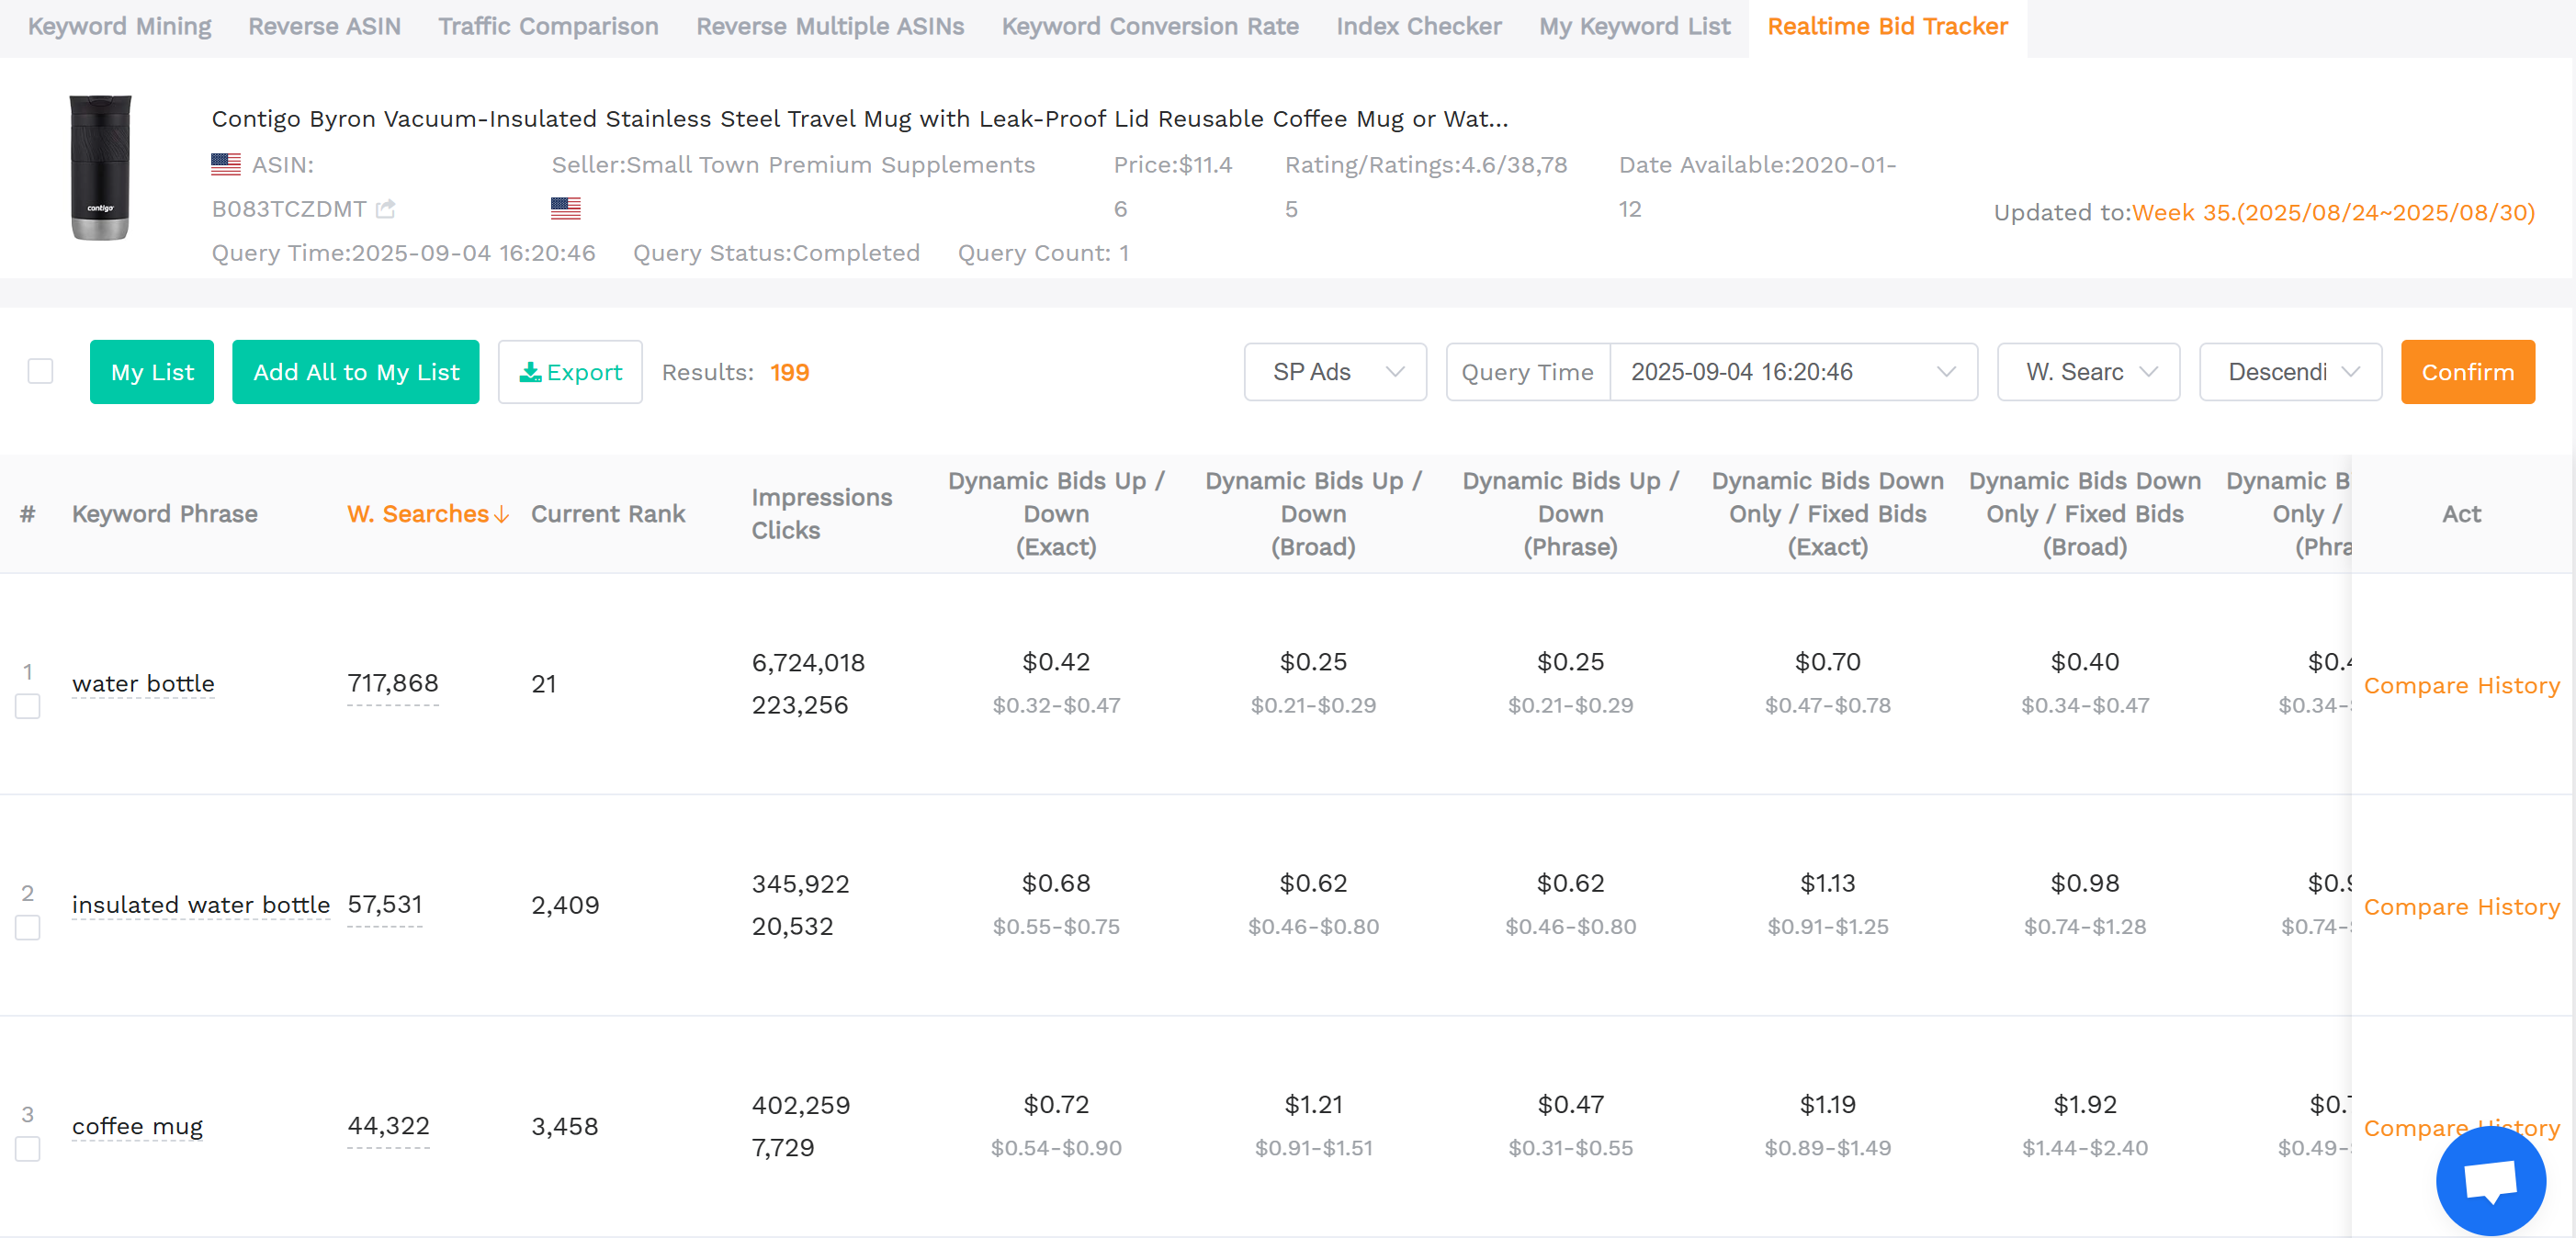Select the Realtime Bid Tracker tab
The width and height of the screenshot is (2576, 1238).
click(x=1887, y=27)
